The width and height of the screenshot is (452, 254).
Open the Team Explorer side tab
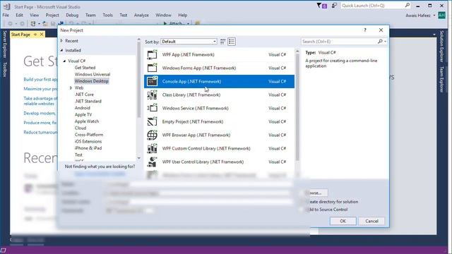click(x=441, y=79)
